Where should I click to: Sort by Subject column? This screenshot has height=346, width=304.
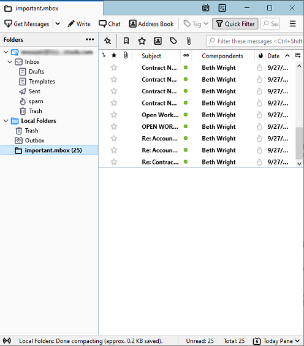point(151,56)
